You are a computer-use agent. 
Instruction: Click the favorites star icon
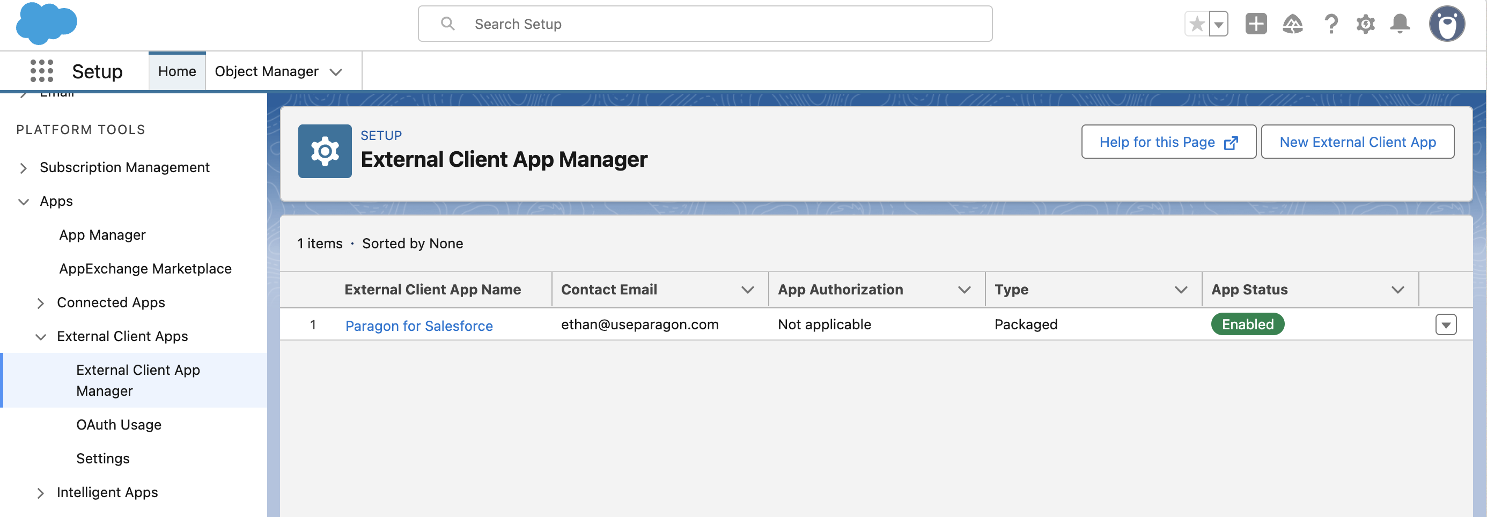coord(1197,24)
